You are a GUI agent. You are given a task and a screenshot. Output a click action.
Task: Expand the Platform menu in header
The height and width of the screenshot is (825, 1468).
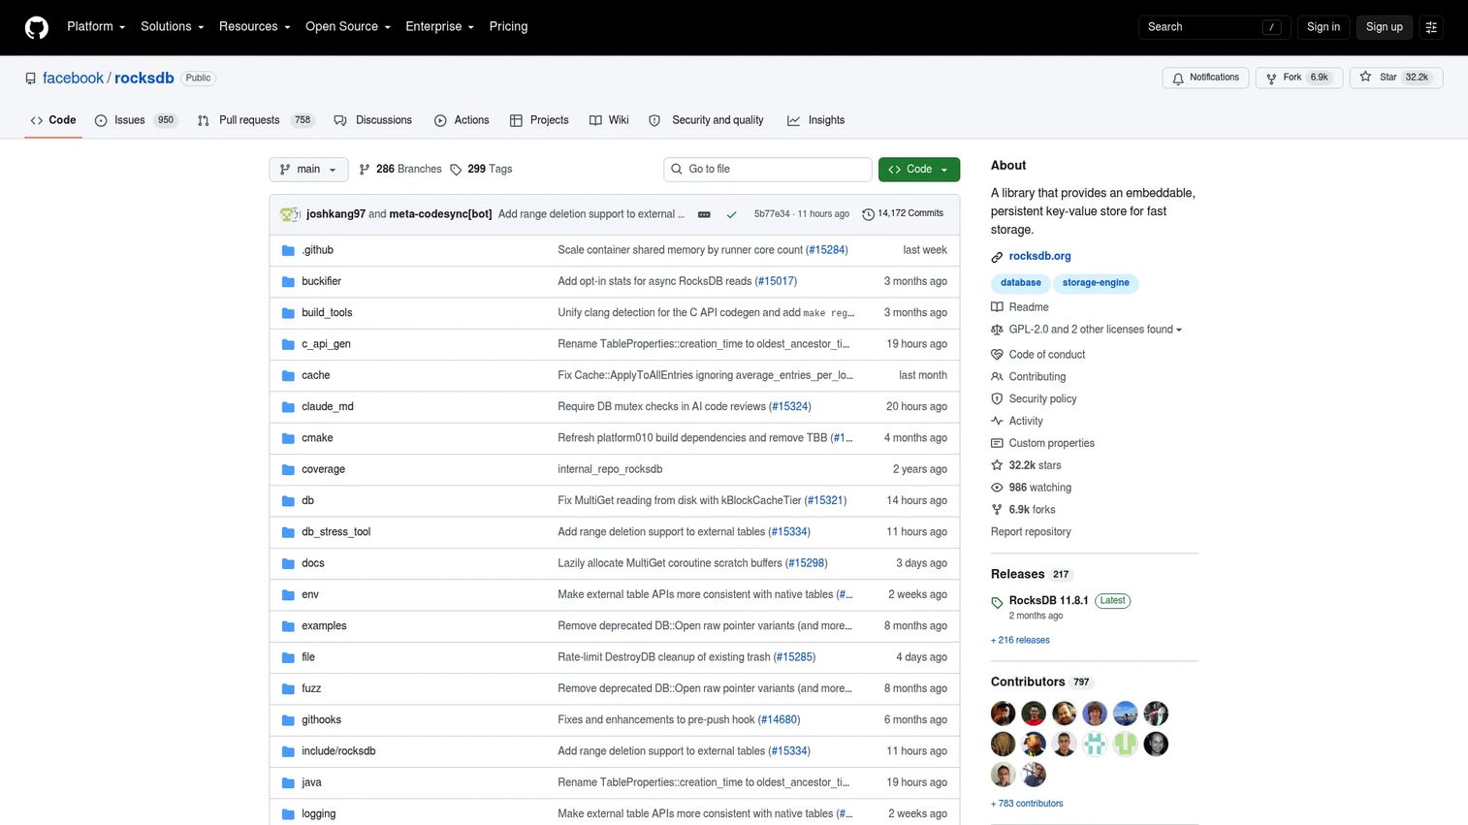pyautogui.click(x=96, y=27)
